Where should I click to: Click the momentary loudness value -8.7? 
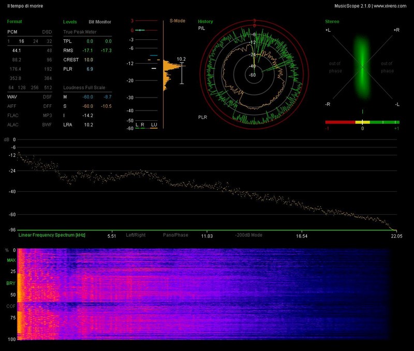108,97
